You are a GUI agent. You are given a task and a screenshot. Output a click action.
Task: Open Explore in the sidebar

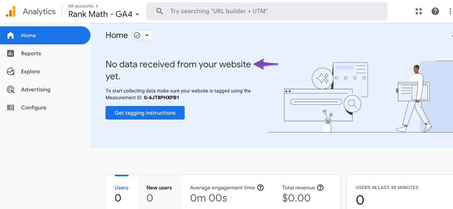click(x=45, y=71)
